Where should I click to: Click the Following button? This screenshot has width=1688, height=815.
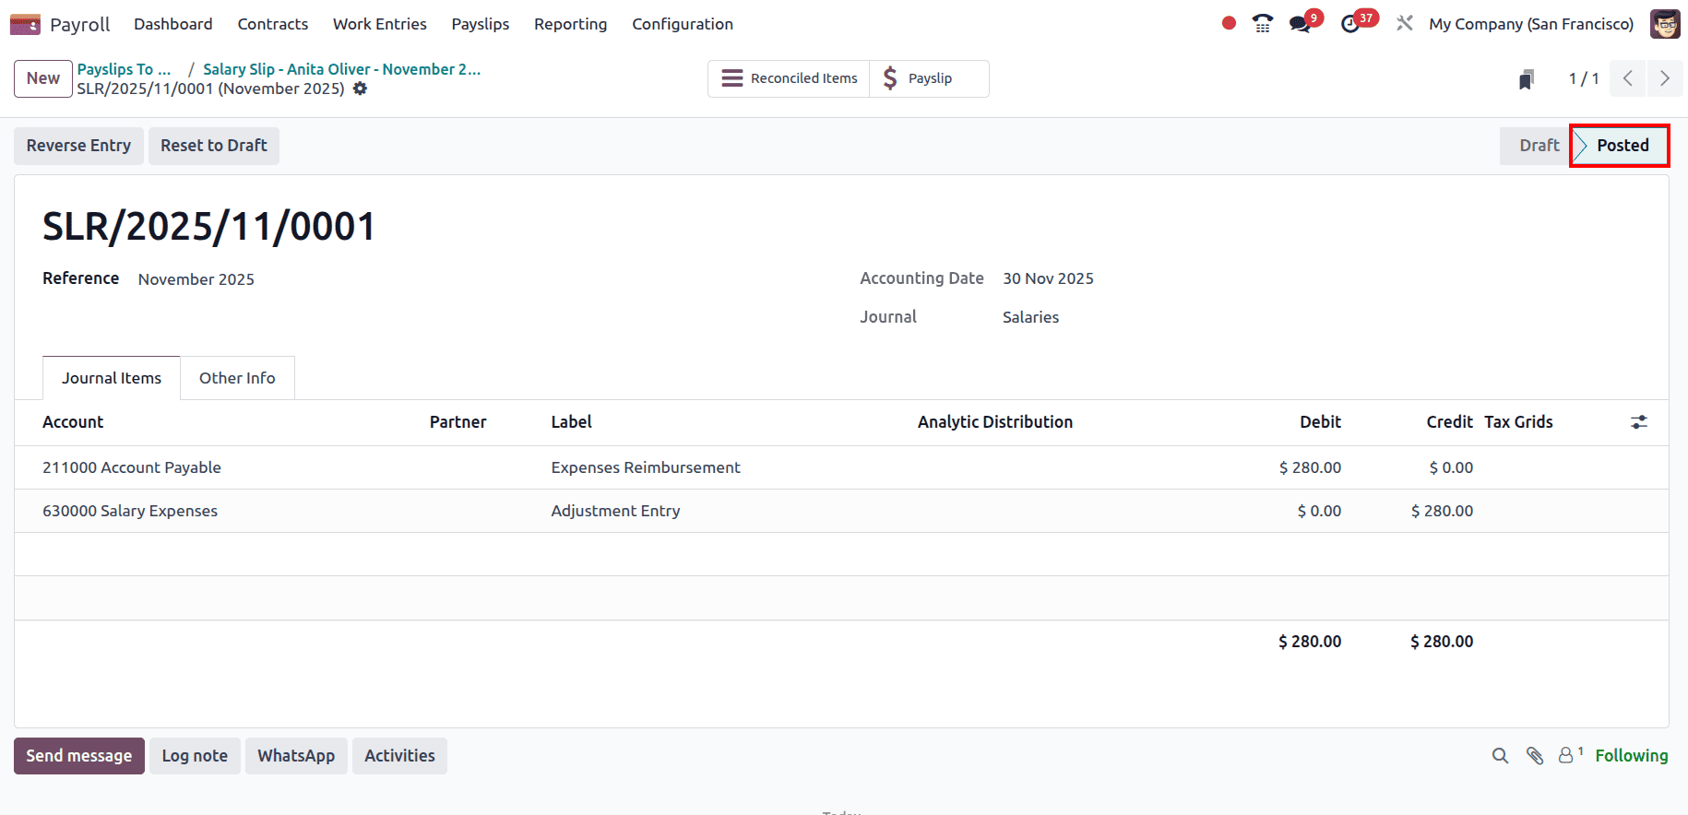click(x=1632, y=756)
